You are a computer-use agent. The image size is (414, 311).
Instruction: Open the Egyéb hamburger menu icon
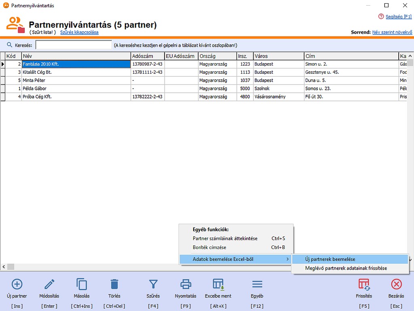pos(257,284)
